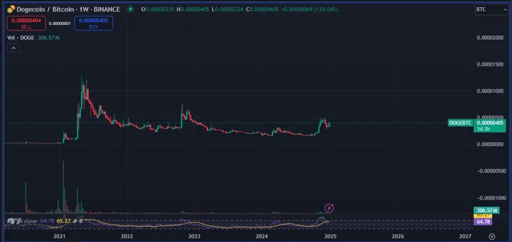Click the volume value 306.57M in legend
512x242 pixels.
point(49,38)
